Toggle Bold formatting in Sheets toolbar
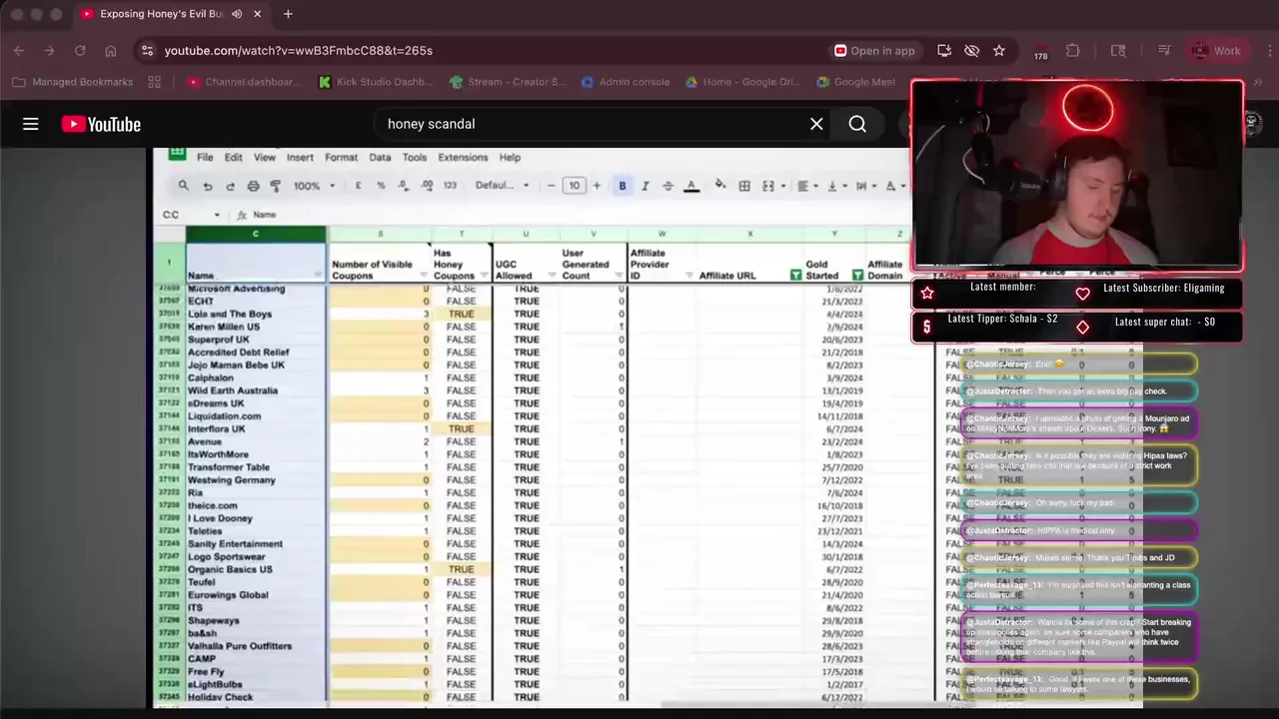The height and width of the screenshot is (719, 1279). point(623,186)
